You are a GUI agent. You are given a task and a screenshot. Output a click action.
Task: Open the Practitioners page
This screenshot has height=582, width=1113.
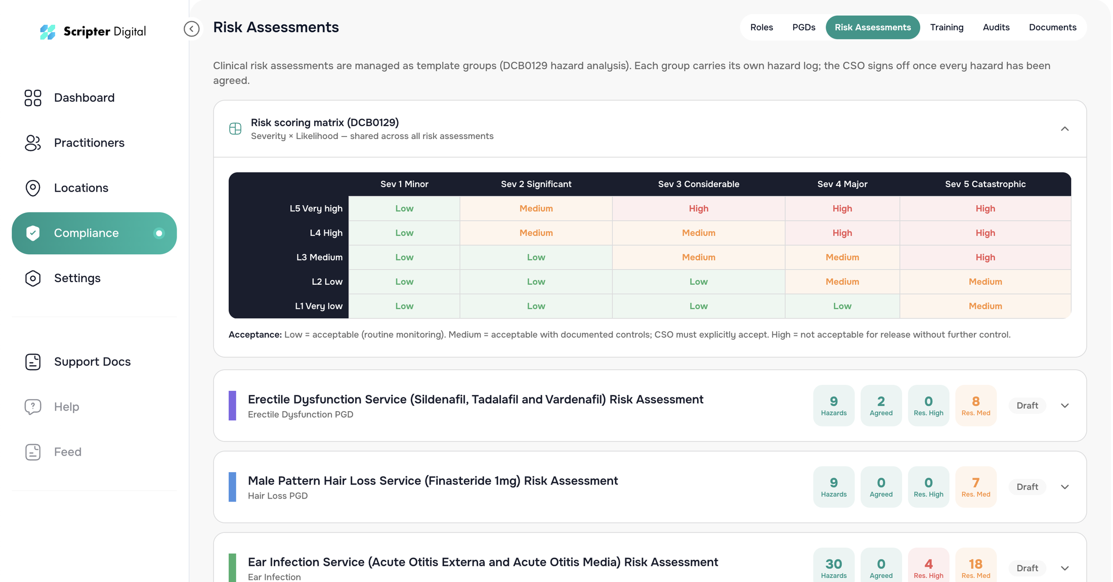94,143
